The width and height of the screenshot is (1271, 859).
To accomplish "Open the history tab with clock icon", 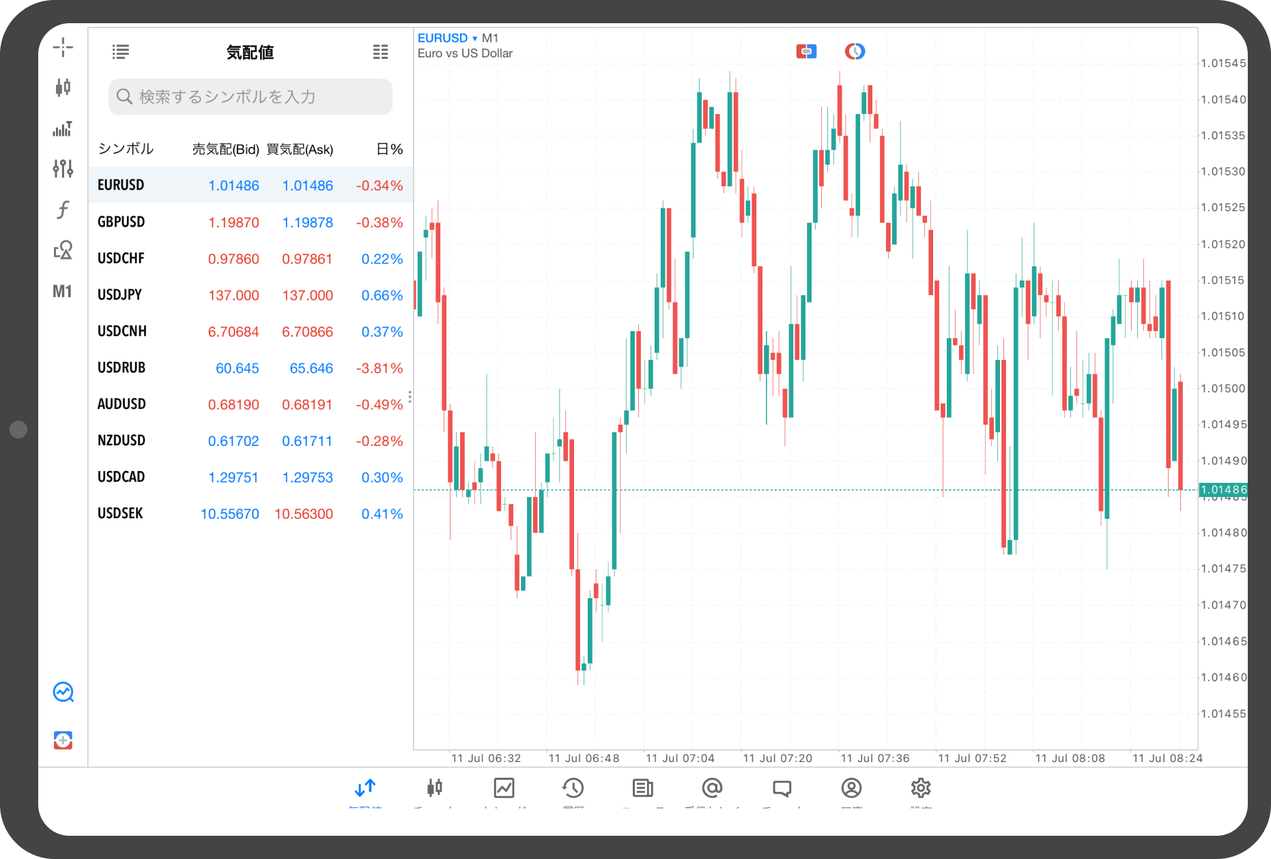I will (573, 789).
